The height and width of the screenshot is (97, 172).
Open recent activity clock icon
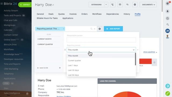167,18
